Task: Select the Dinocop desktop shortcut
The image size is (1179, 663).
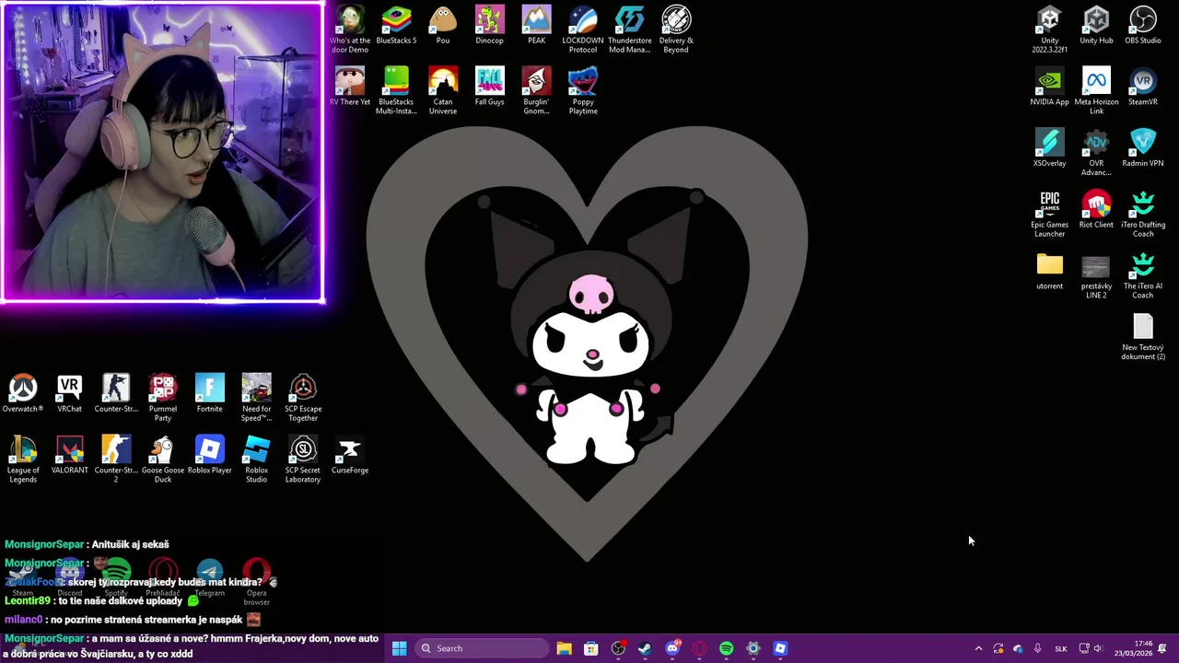Action: (x=489, y=25)
